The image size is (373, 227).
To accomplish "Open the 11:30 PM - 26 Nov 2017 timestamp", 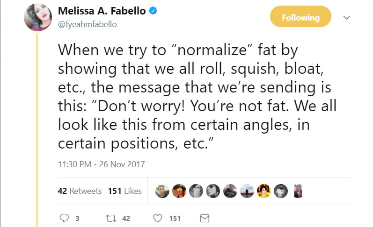I will pyautogui.click(x=102, y=164).
